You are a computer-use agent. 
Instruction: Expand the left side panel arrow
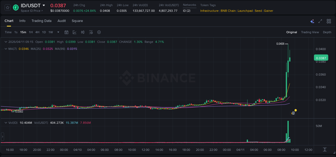3,137
